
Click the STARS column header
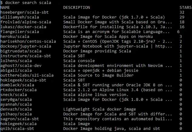coord(186,8)
